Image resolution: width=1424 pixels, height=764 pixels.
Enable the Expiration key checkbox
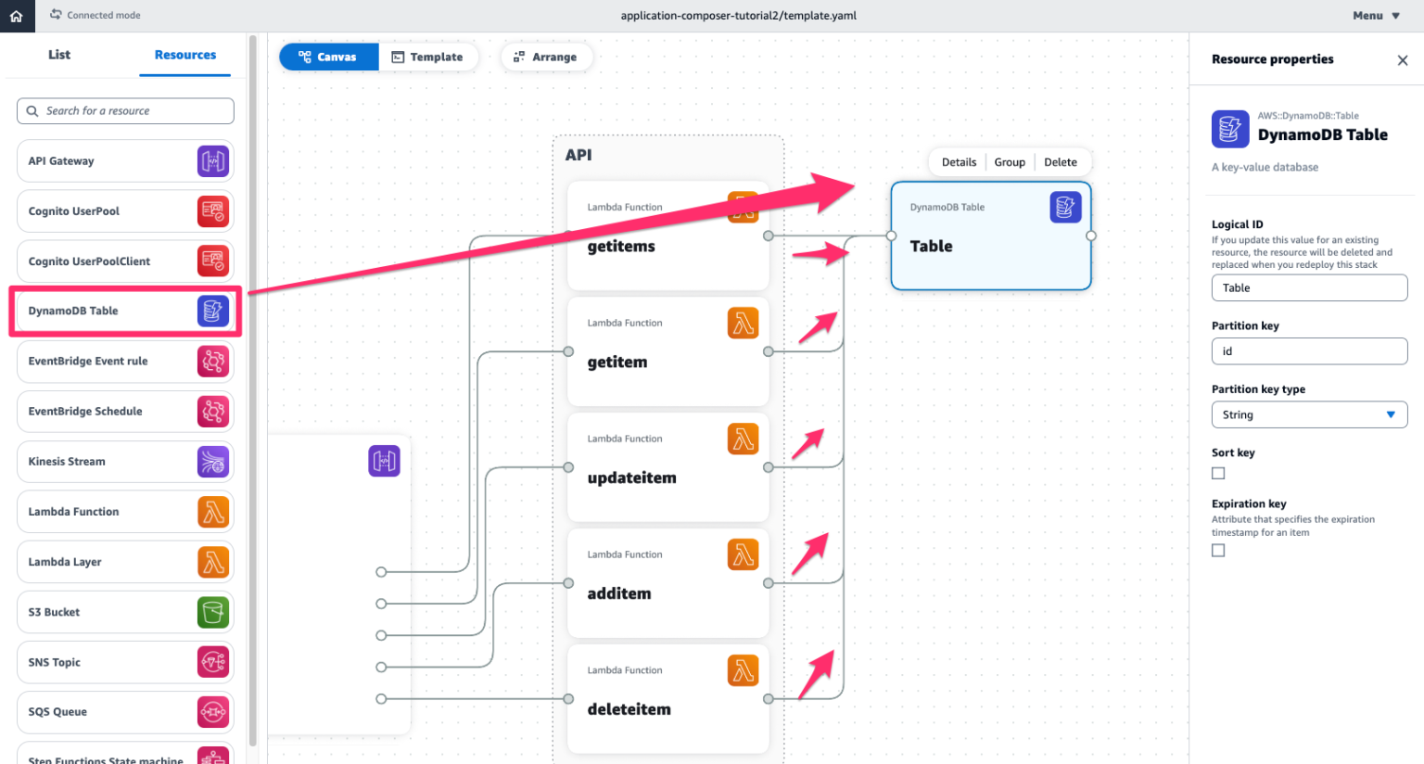click(1218, 551)
